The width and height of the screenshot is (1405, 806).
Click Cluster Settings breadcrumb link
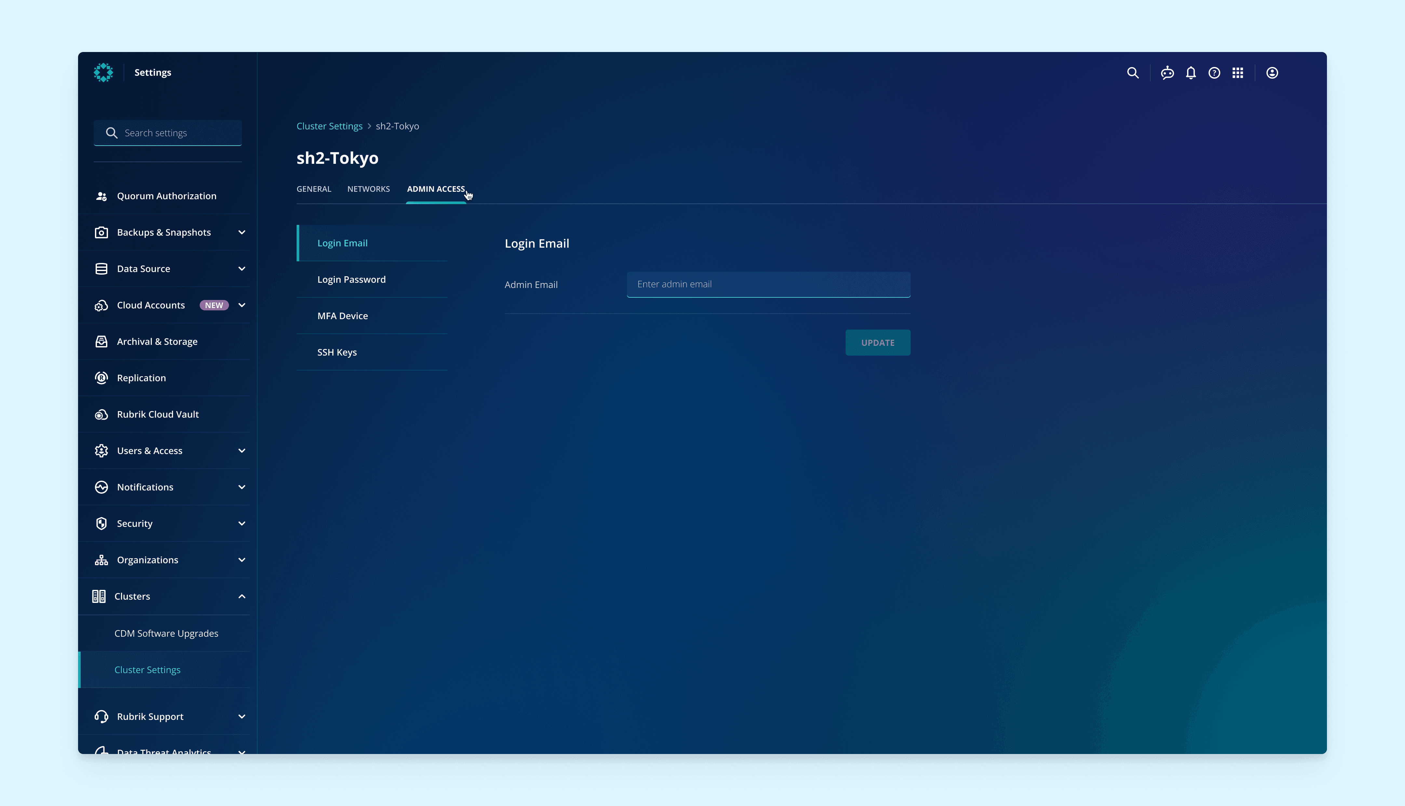329,126
